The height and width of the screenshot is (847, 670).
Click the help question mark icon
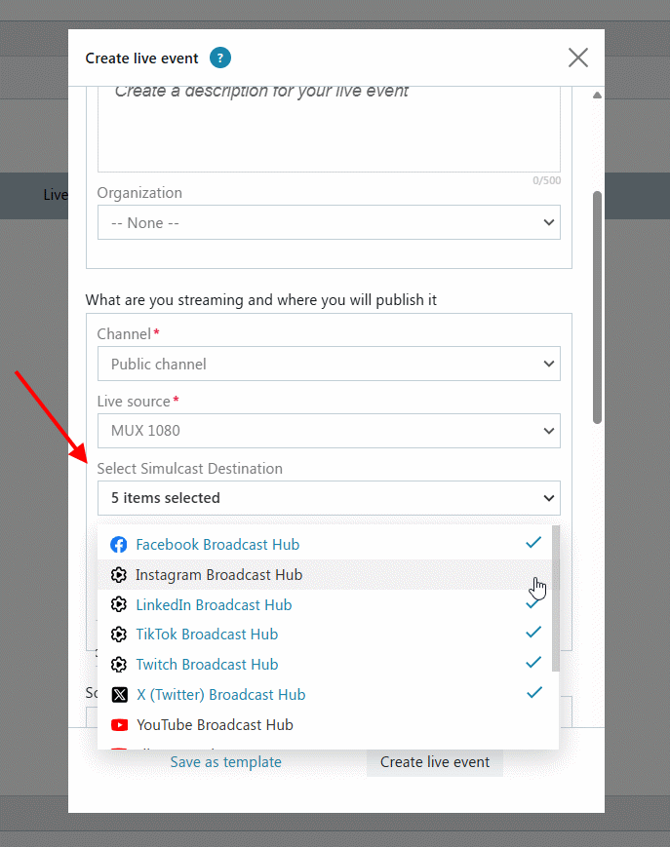(219, 58)
